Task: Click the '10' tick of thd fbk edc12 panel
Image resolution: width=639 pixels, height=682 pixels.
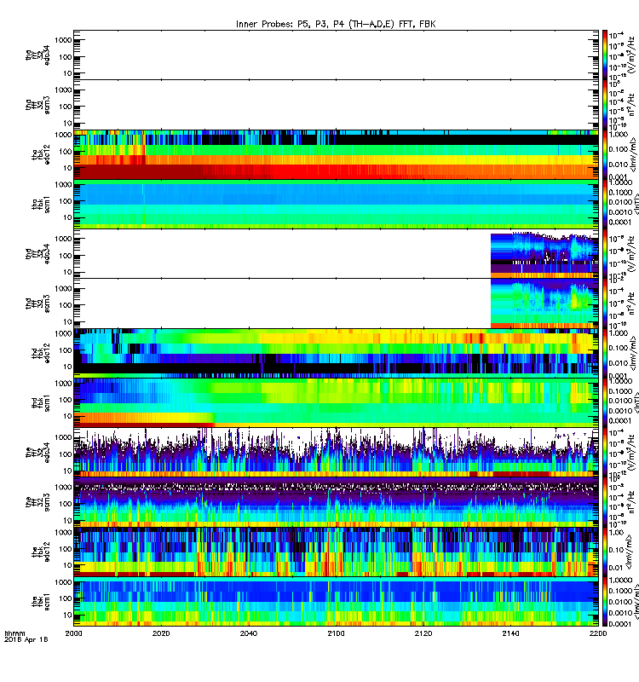Action: coord(67,367)
